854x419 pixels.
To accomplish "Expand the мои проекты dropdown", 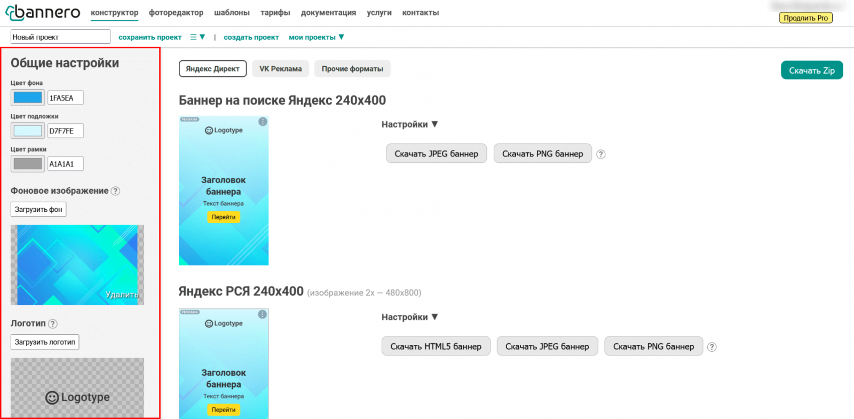I will pos(317,37).
